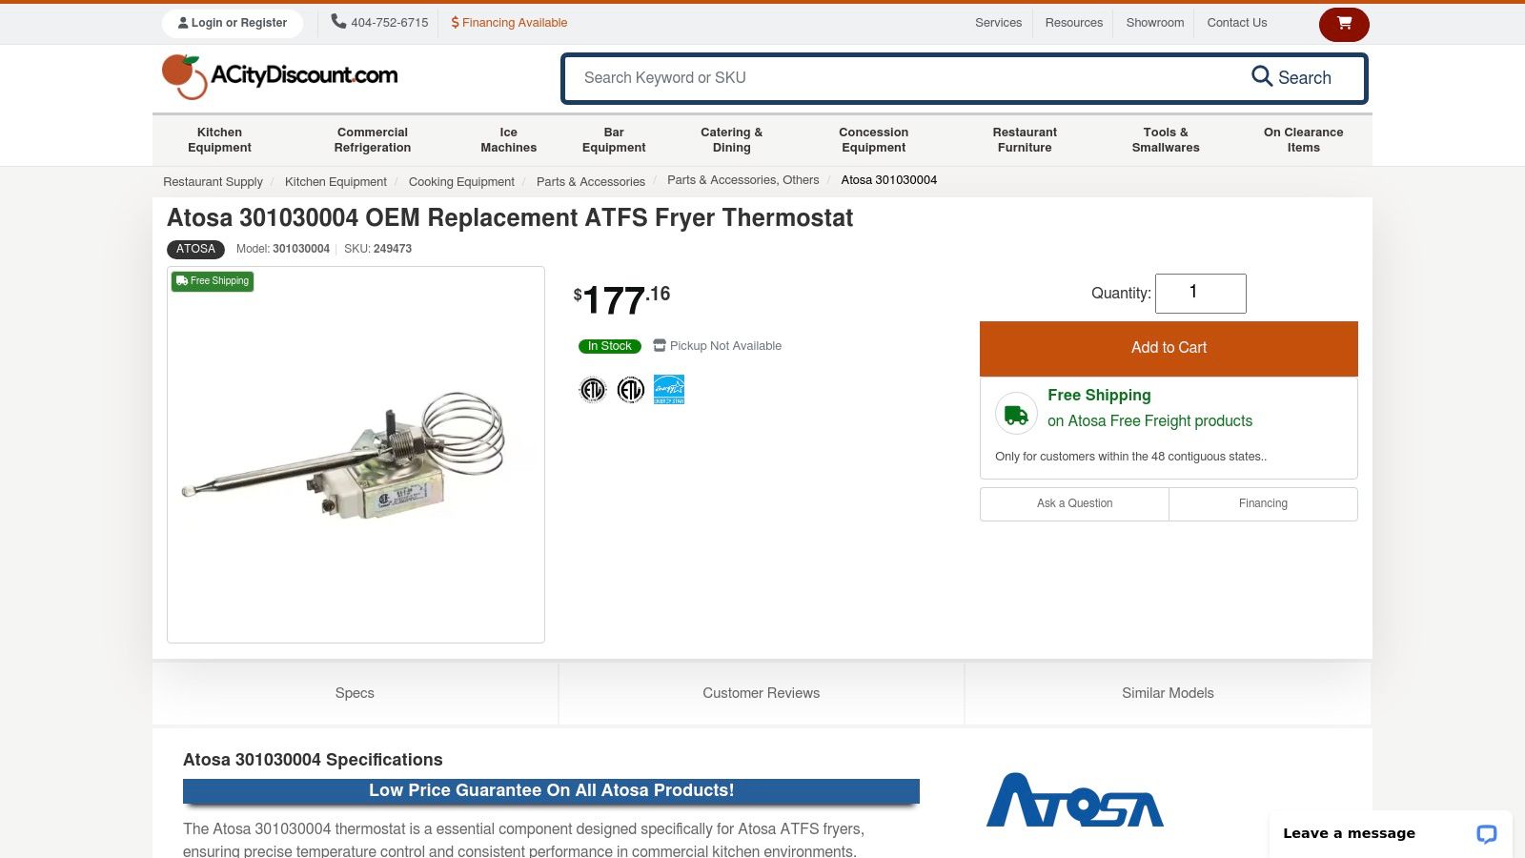
Task: Click the green free shipping truck icon
Action: tap(1016, 414)
